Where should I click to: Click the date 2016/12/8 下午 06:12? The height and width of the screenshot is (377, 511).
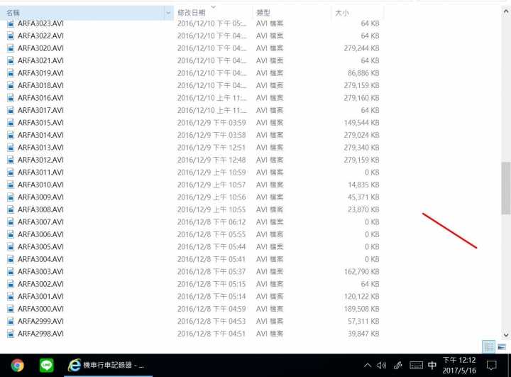coord(211,222)
